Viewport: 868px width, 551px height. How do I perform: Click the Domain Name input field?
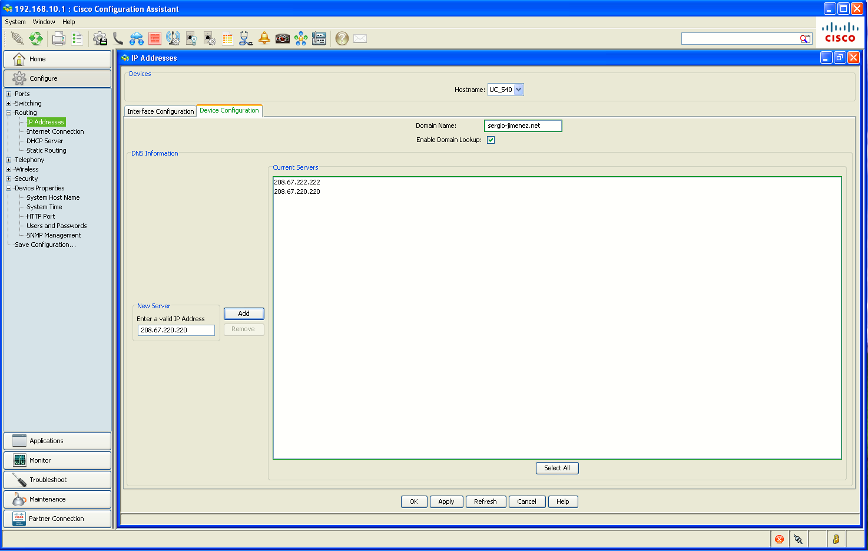pyautogui.click(x=523, y=126)
